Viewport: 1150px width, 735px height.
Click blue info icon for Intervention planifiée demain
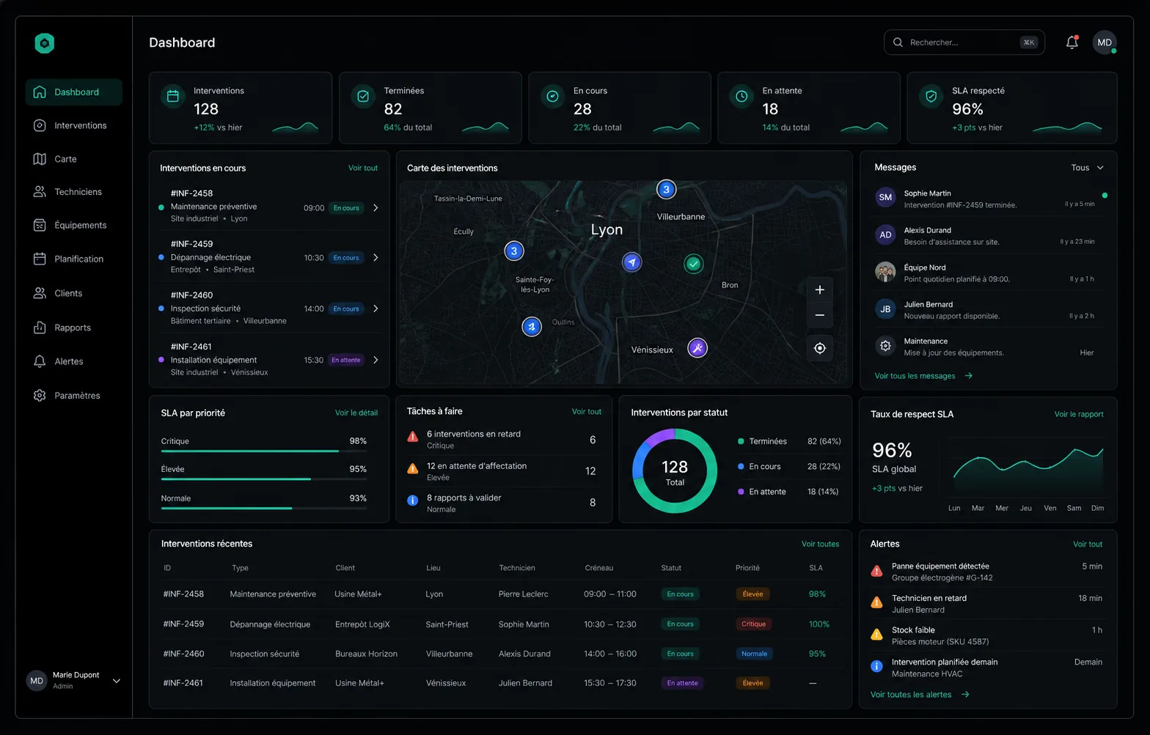(x=876, y=666)
